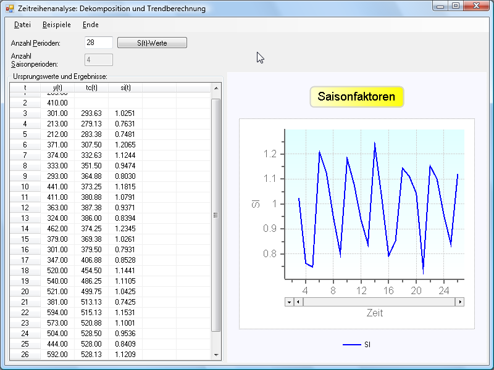
Task: Select the y(t) cell with value 441.00
Action: (x=57, y=186)
